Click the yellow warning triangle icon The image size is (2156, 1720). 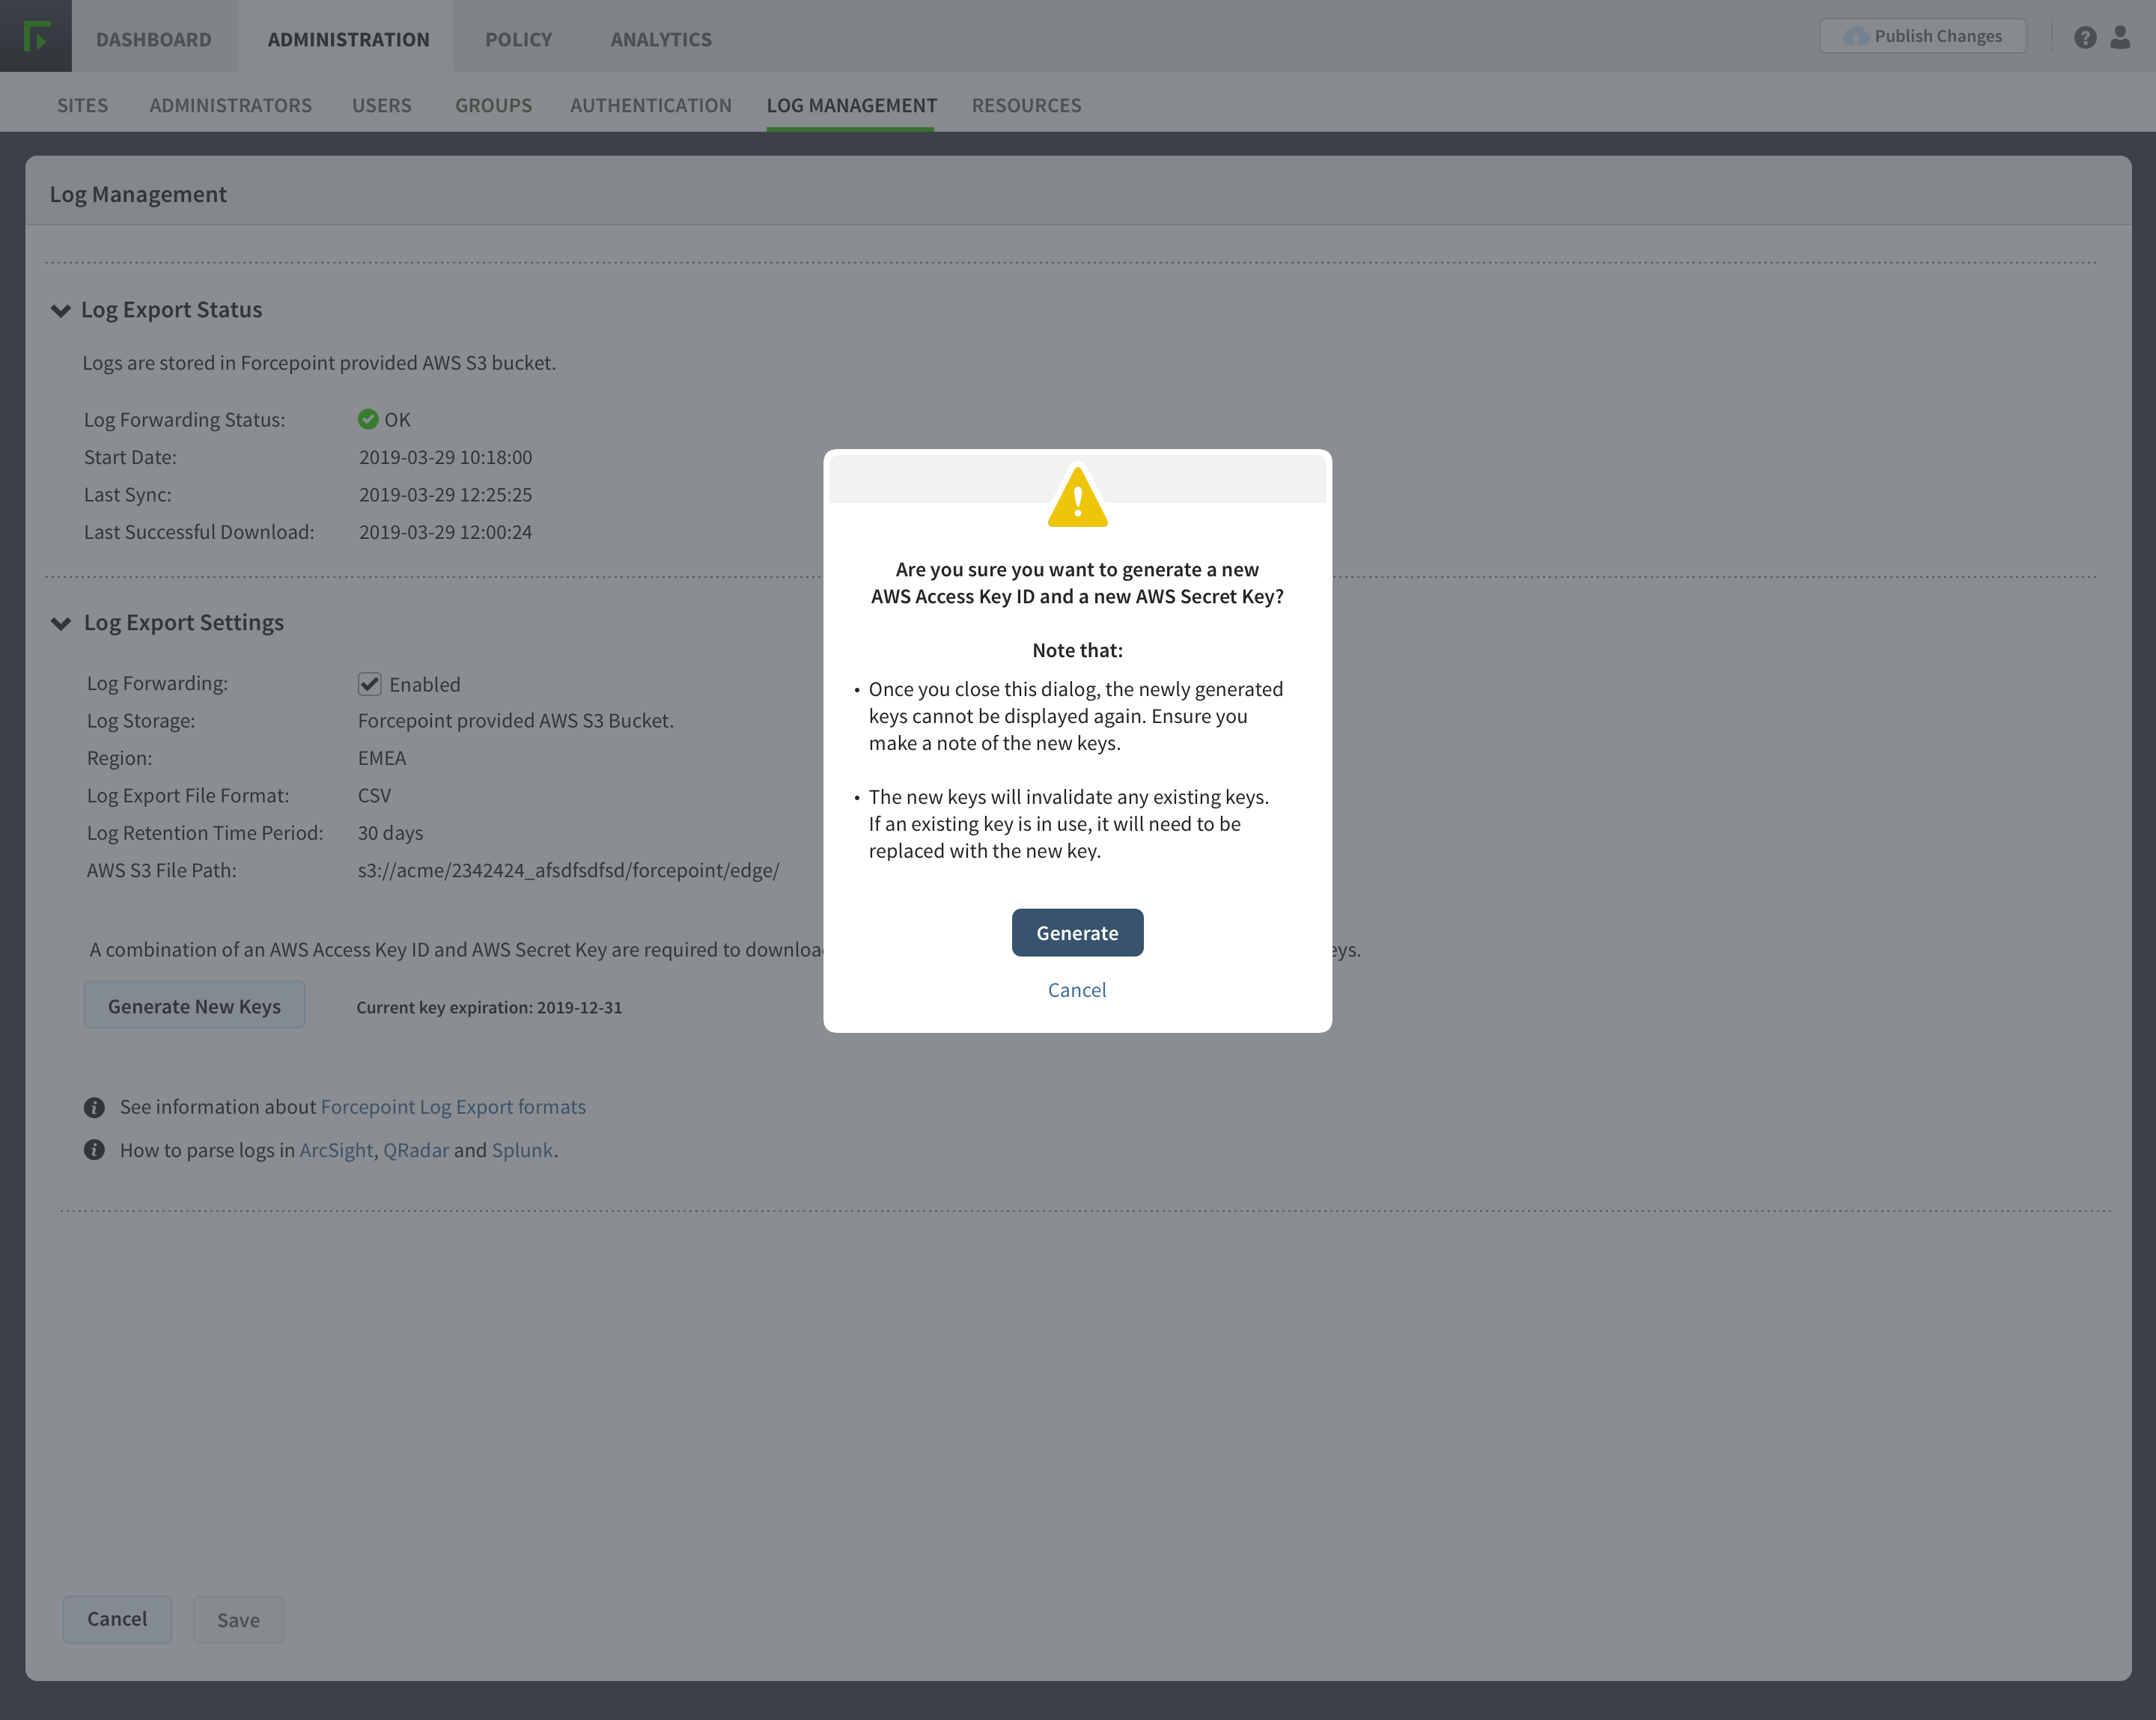click(1077, 497)
